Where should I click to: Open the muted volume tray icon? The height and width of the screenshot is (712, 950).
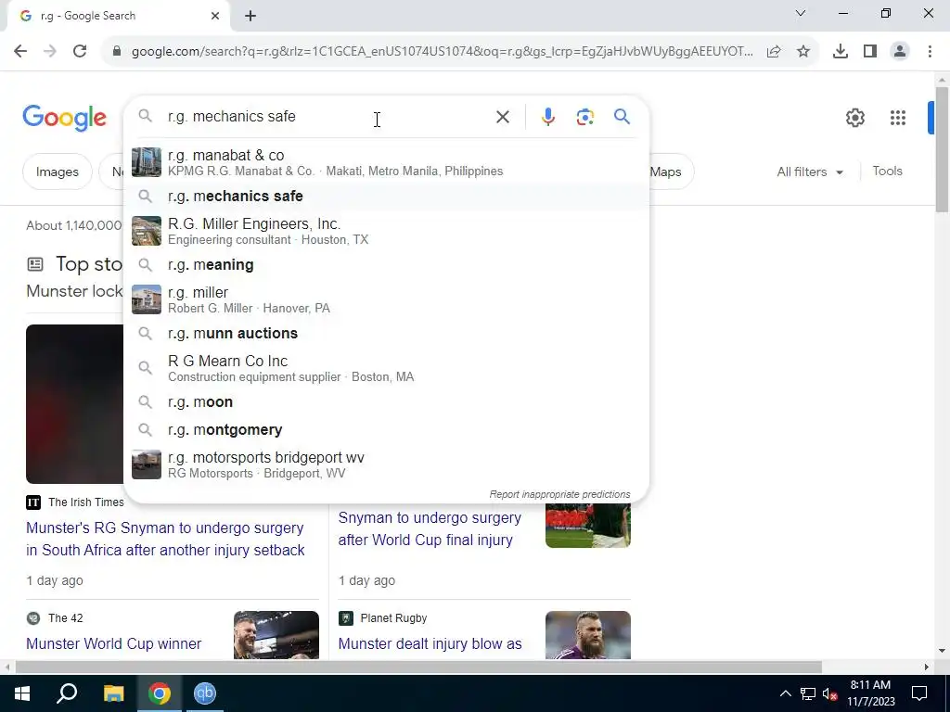click(x=829, y=693)
